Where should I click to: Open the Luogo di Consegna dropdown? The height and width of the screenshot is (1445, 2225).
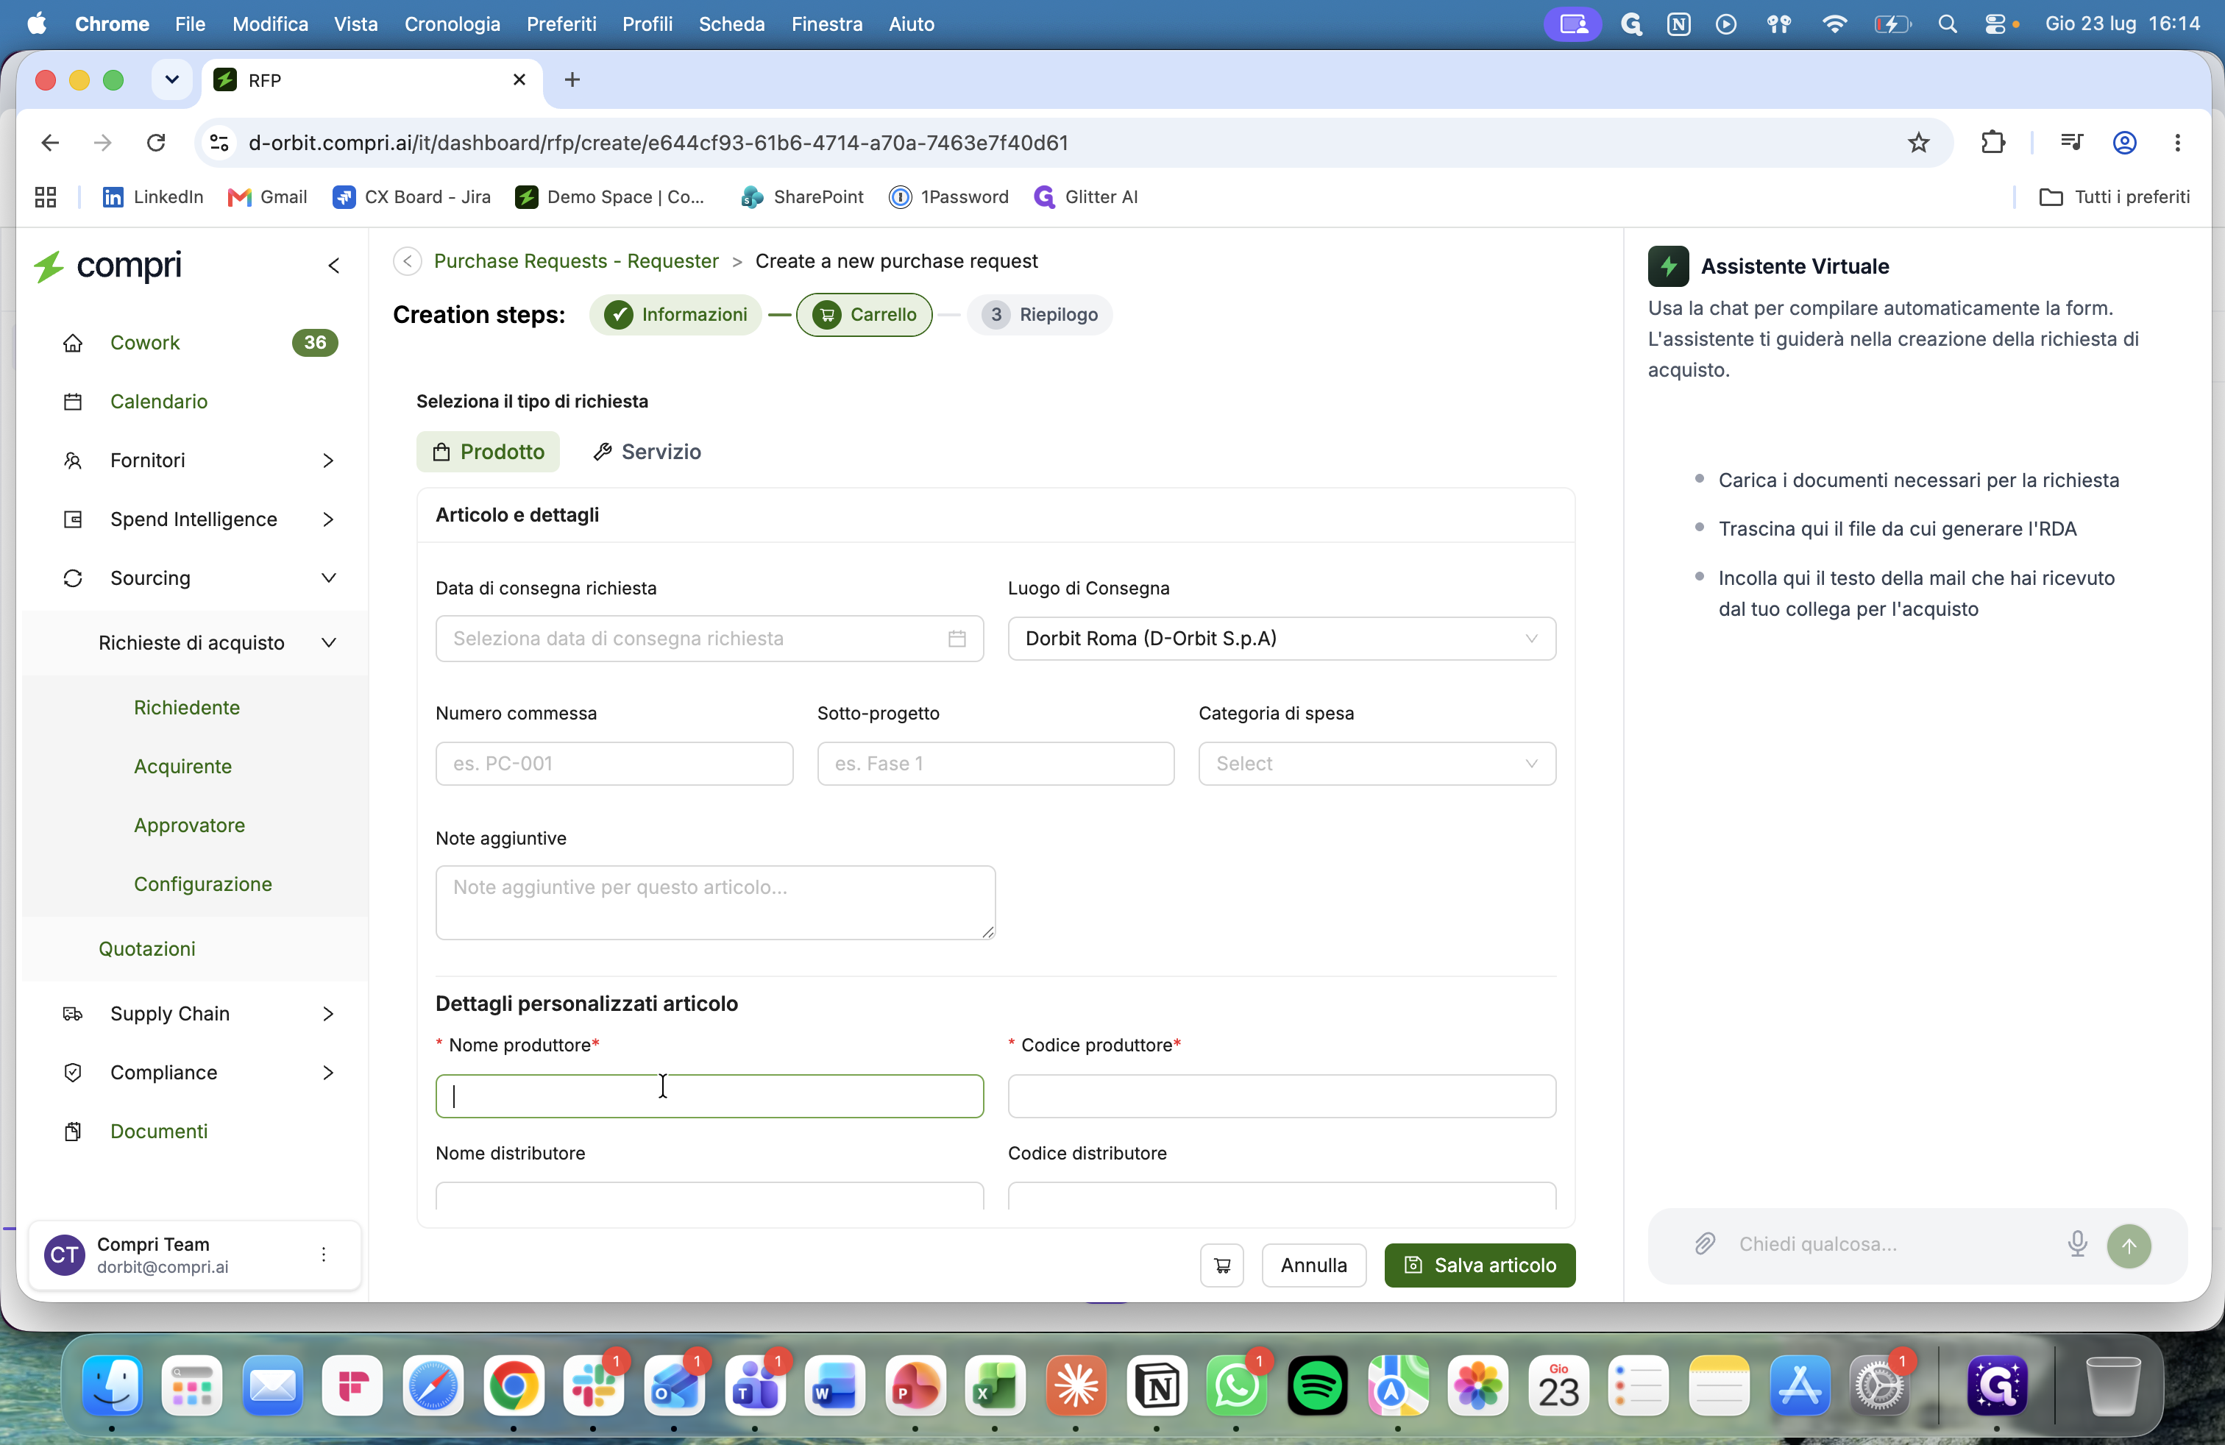1282,639
